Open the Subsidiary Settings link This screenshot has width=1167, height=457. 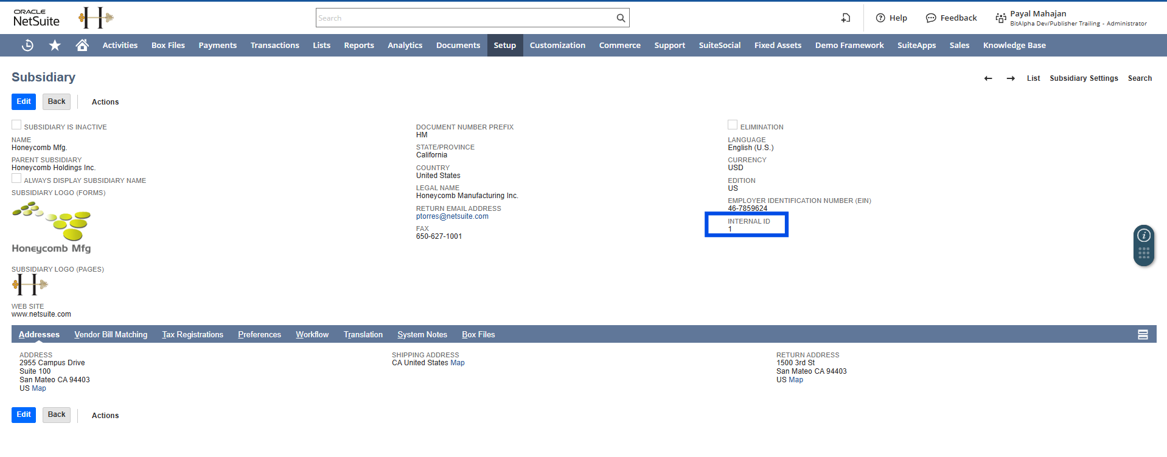(1084, 78)
